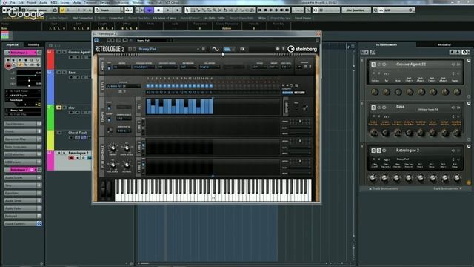
Task: Turn the first Groove Agent quick control knob
Action: click(x=375, y=92)
